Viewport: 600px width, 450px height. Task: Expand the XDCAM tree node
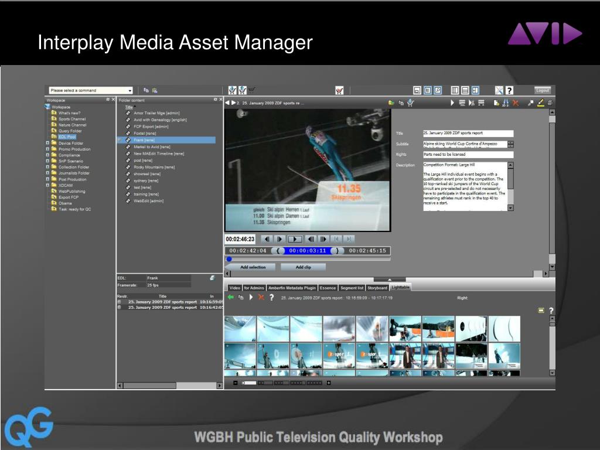pos(47,185)
